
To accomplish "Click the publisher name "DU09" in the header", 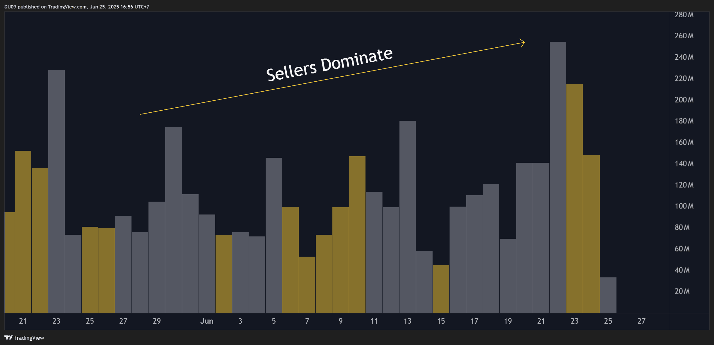I will [x=10, y=7].
